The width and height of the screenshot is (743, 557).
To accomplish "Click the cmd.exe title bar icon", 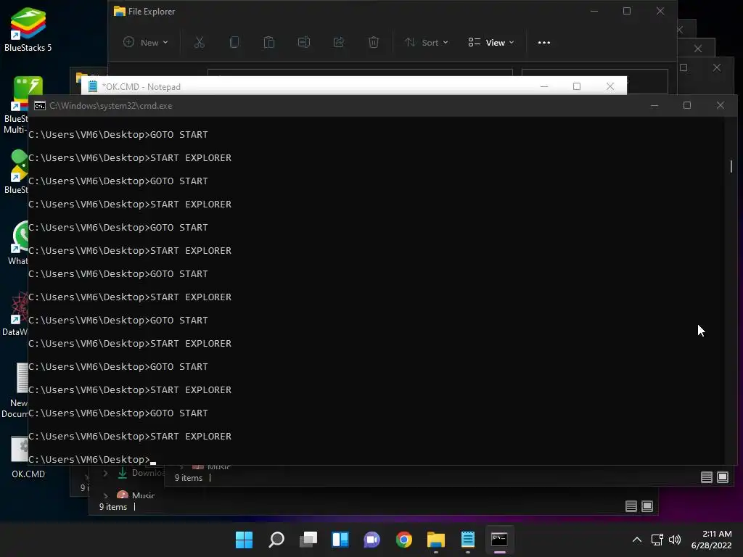I will tap(40, 106).
